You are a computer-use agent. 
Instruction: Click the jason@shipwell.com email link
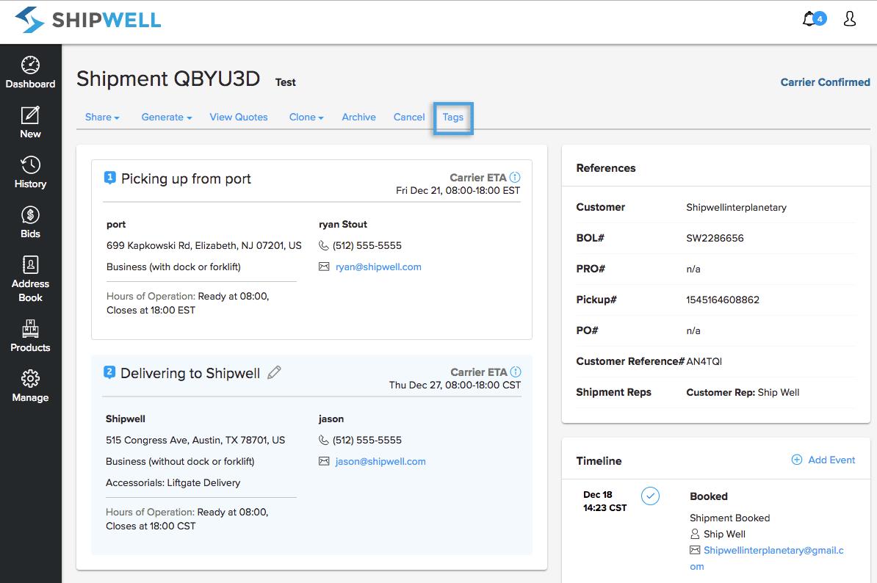380,461
